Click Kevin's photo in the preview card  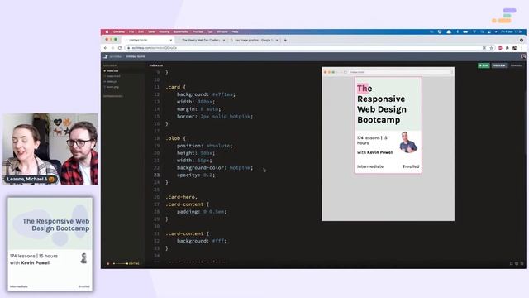pyautogui.click(x=408, y=142)
